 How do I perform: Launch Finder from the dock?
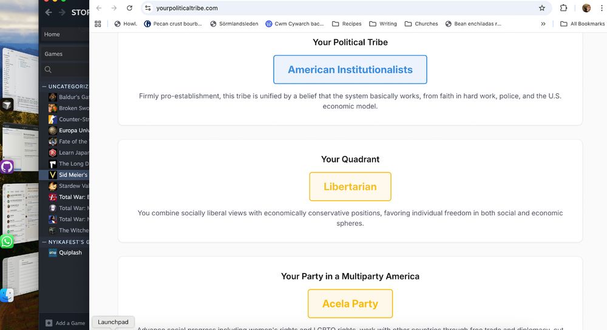point(7,295)
